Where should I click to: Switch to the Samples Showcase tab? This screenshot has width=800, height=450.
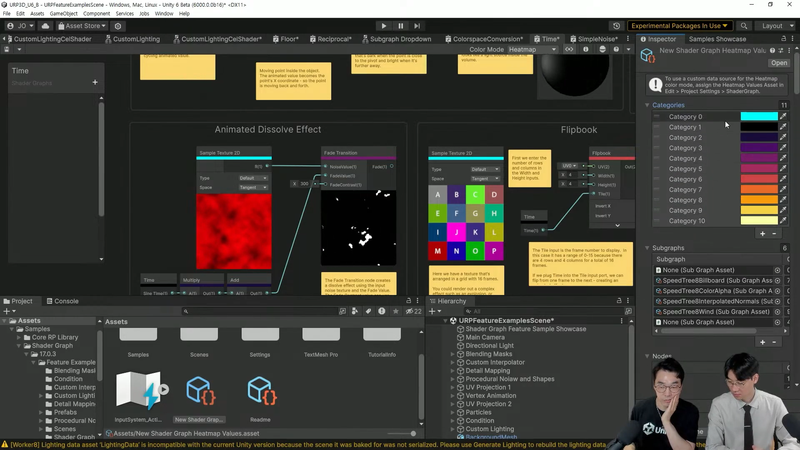click(717, 39)
